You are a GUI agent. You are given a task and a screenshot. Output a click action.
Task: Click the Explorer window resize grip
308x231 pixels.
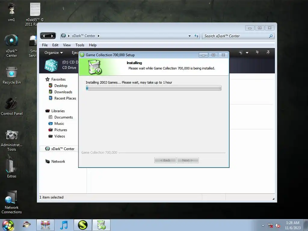(273, 199)
